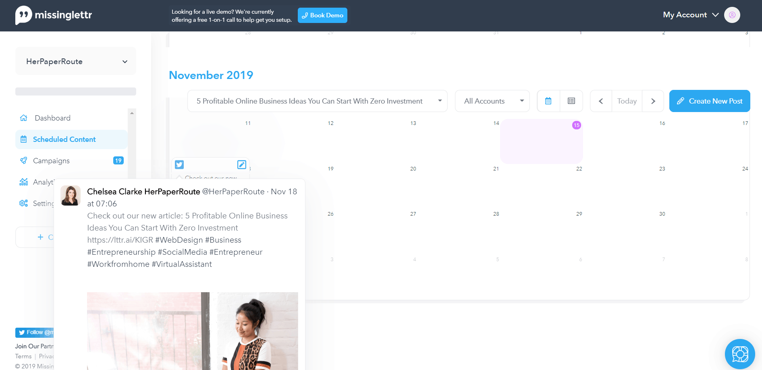
Task: Click the Scheduled Content calendar icon
Action: pyautogui.click(x=23, y=139)
